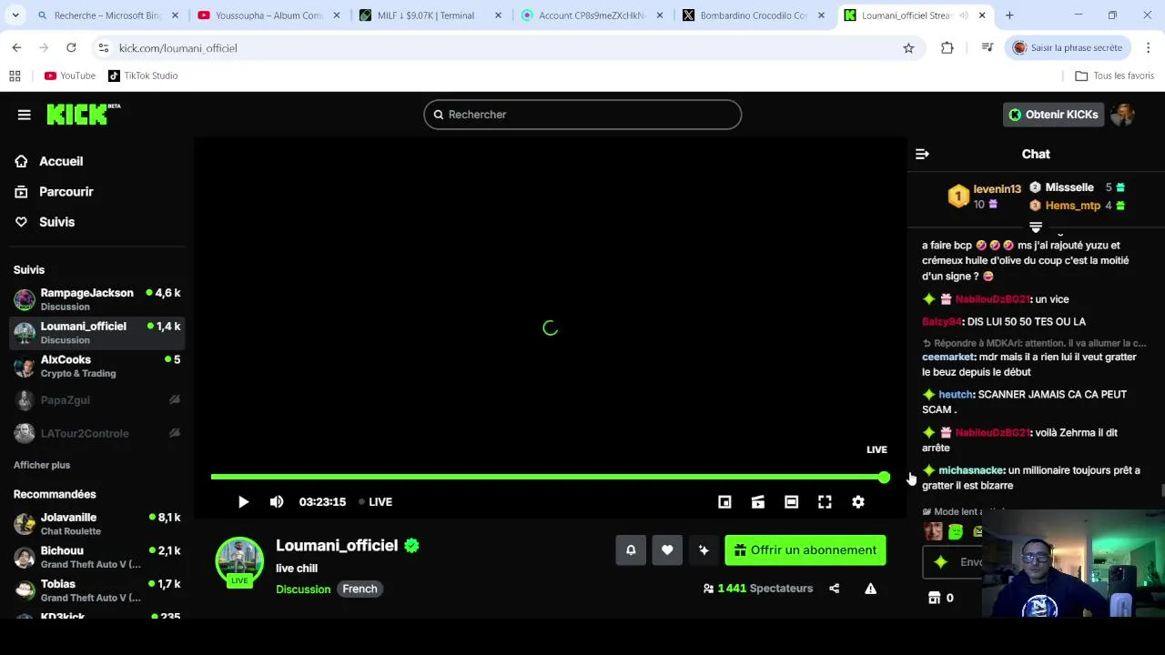Click the green sparkle in chat input

click(x=941, y=562)
